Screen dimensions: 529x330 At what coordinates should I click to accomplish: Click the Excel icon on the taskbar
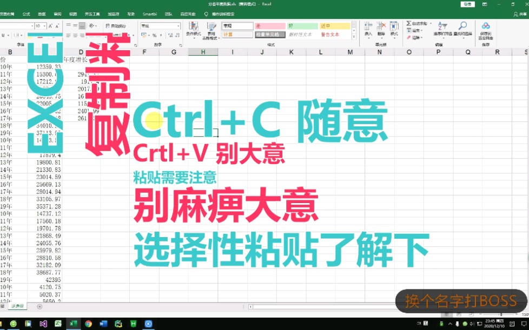pos(73,325)
